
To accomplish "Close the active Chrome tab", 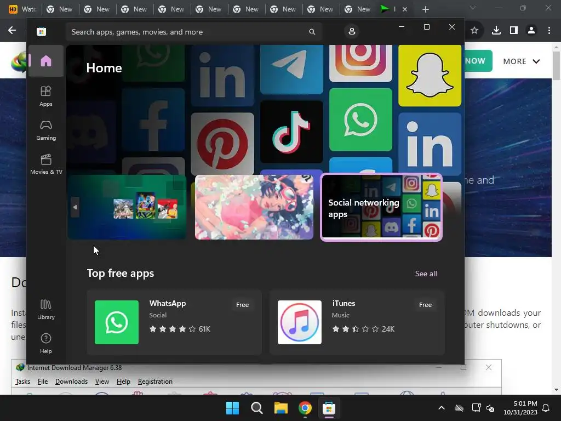I will [405, 9].
